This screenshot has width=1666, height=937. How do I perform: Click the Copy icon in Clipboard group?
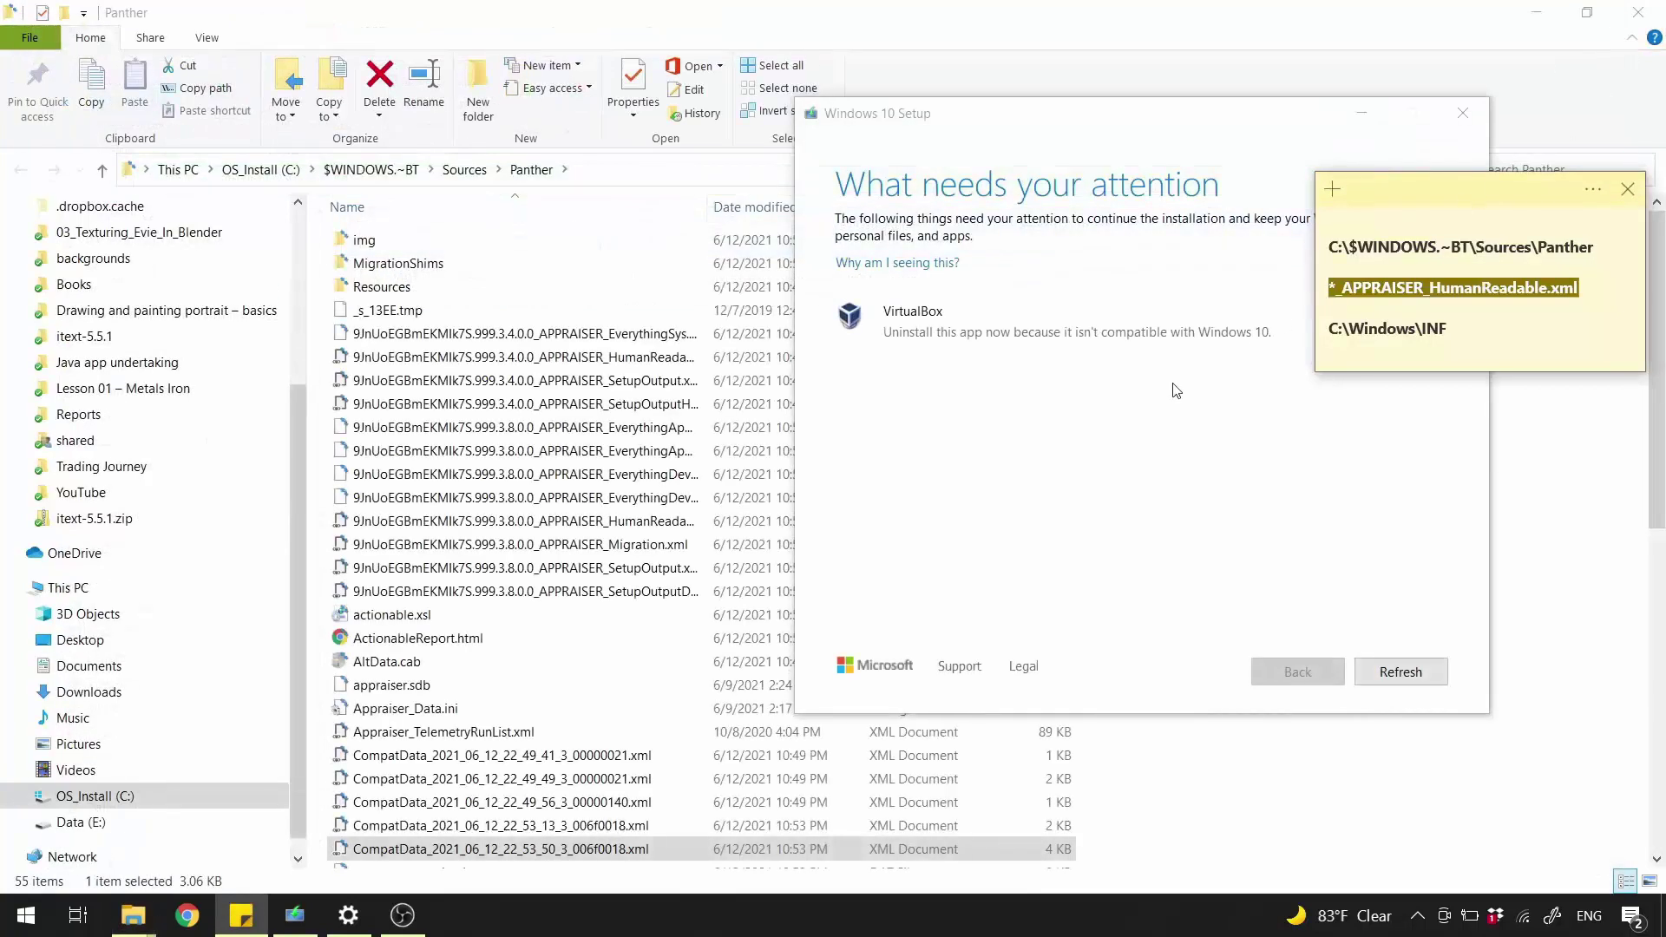(x=91, y=75)
